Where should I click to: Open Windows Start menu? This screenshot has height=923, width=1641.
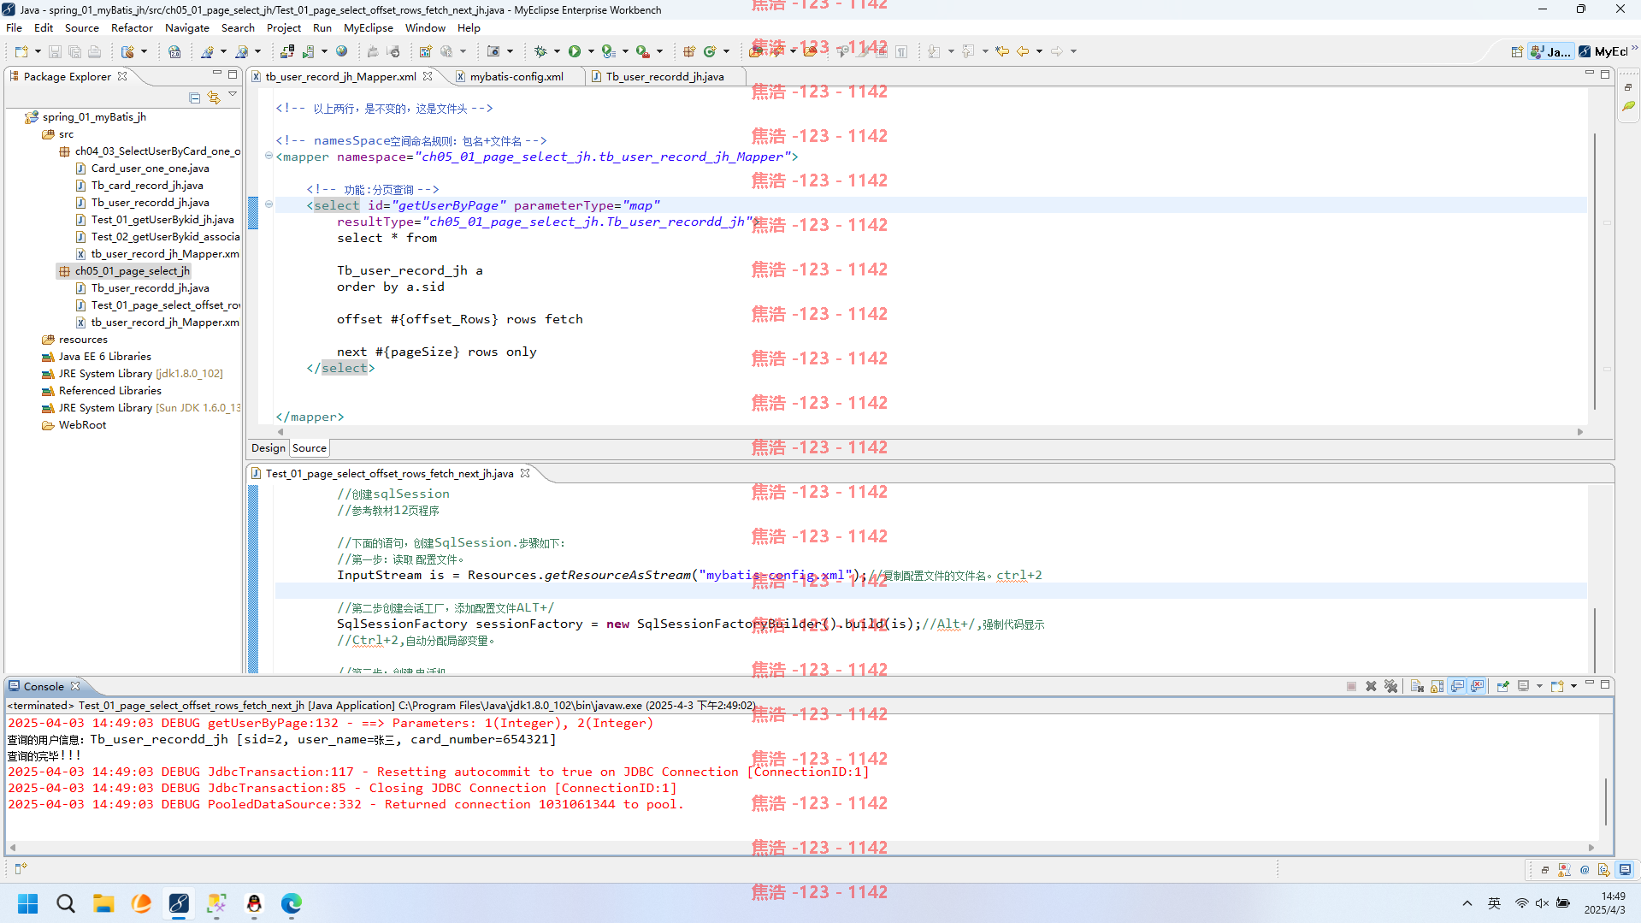coord(28,903)
